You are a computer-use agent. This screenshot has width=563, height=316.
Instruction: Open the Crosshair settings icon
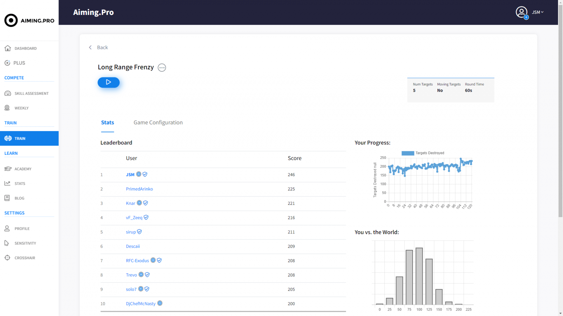[x=8, y=258]
